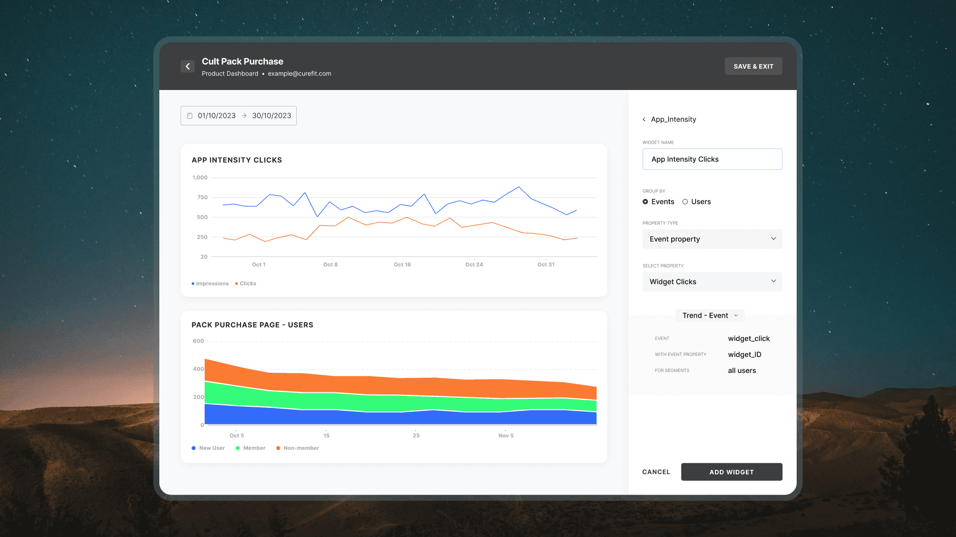956x537 pixels.
Task: Click the back chevron next to App_Intensity
Action: click(644, 119)
